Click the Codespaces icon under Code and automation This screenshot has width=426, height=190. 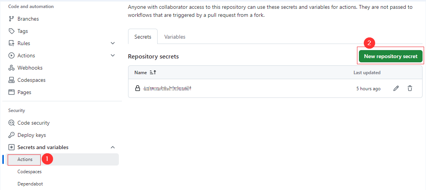point(11,80)
